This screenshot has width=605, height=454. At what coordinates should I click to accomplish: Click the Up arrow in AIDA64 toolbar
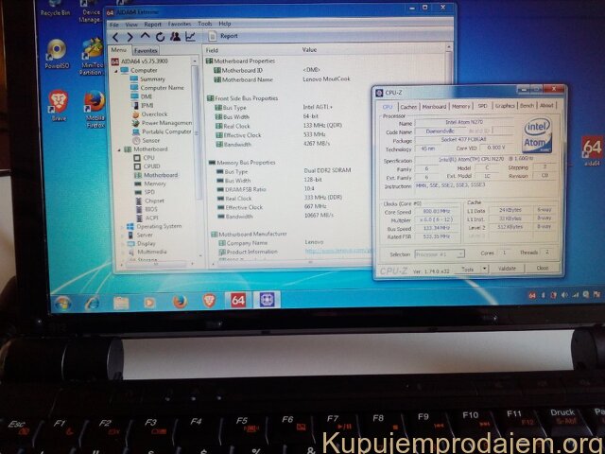click(145, 36)
